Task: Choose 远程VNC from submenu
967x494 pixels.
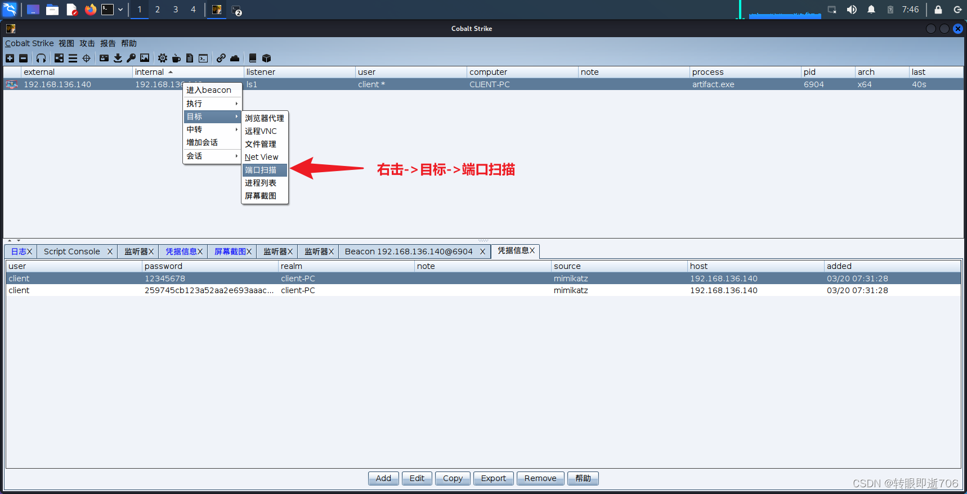Action: point(265,131)
